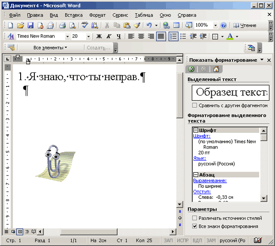Viewport: 275px width, 246px height.
Task: Open 'Показать форматирование' pane menu arrow
Action: (x=262, y=60)
